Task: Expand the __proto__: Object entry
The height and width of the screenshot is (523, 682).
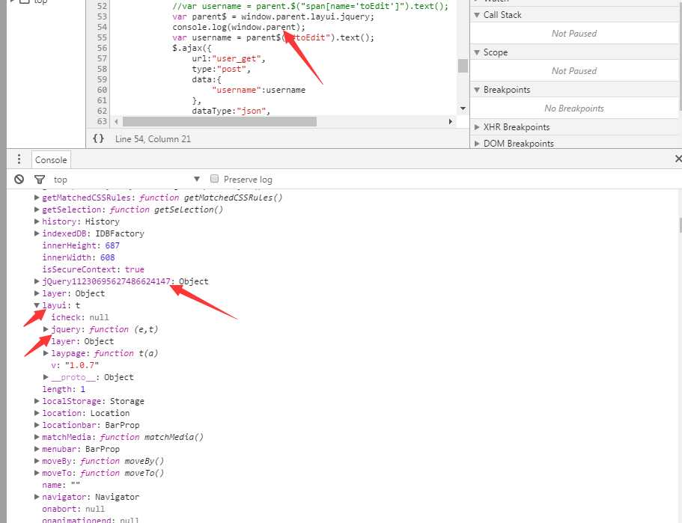Action: click(x=46, y=377)
